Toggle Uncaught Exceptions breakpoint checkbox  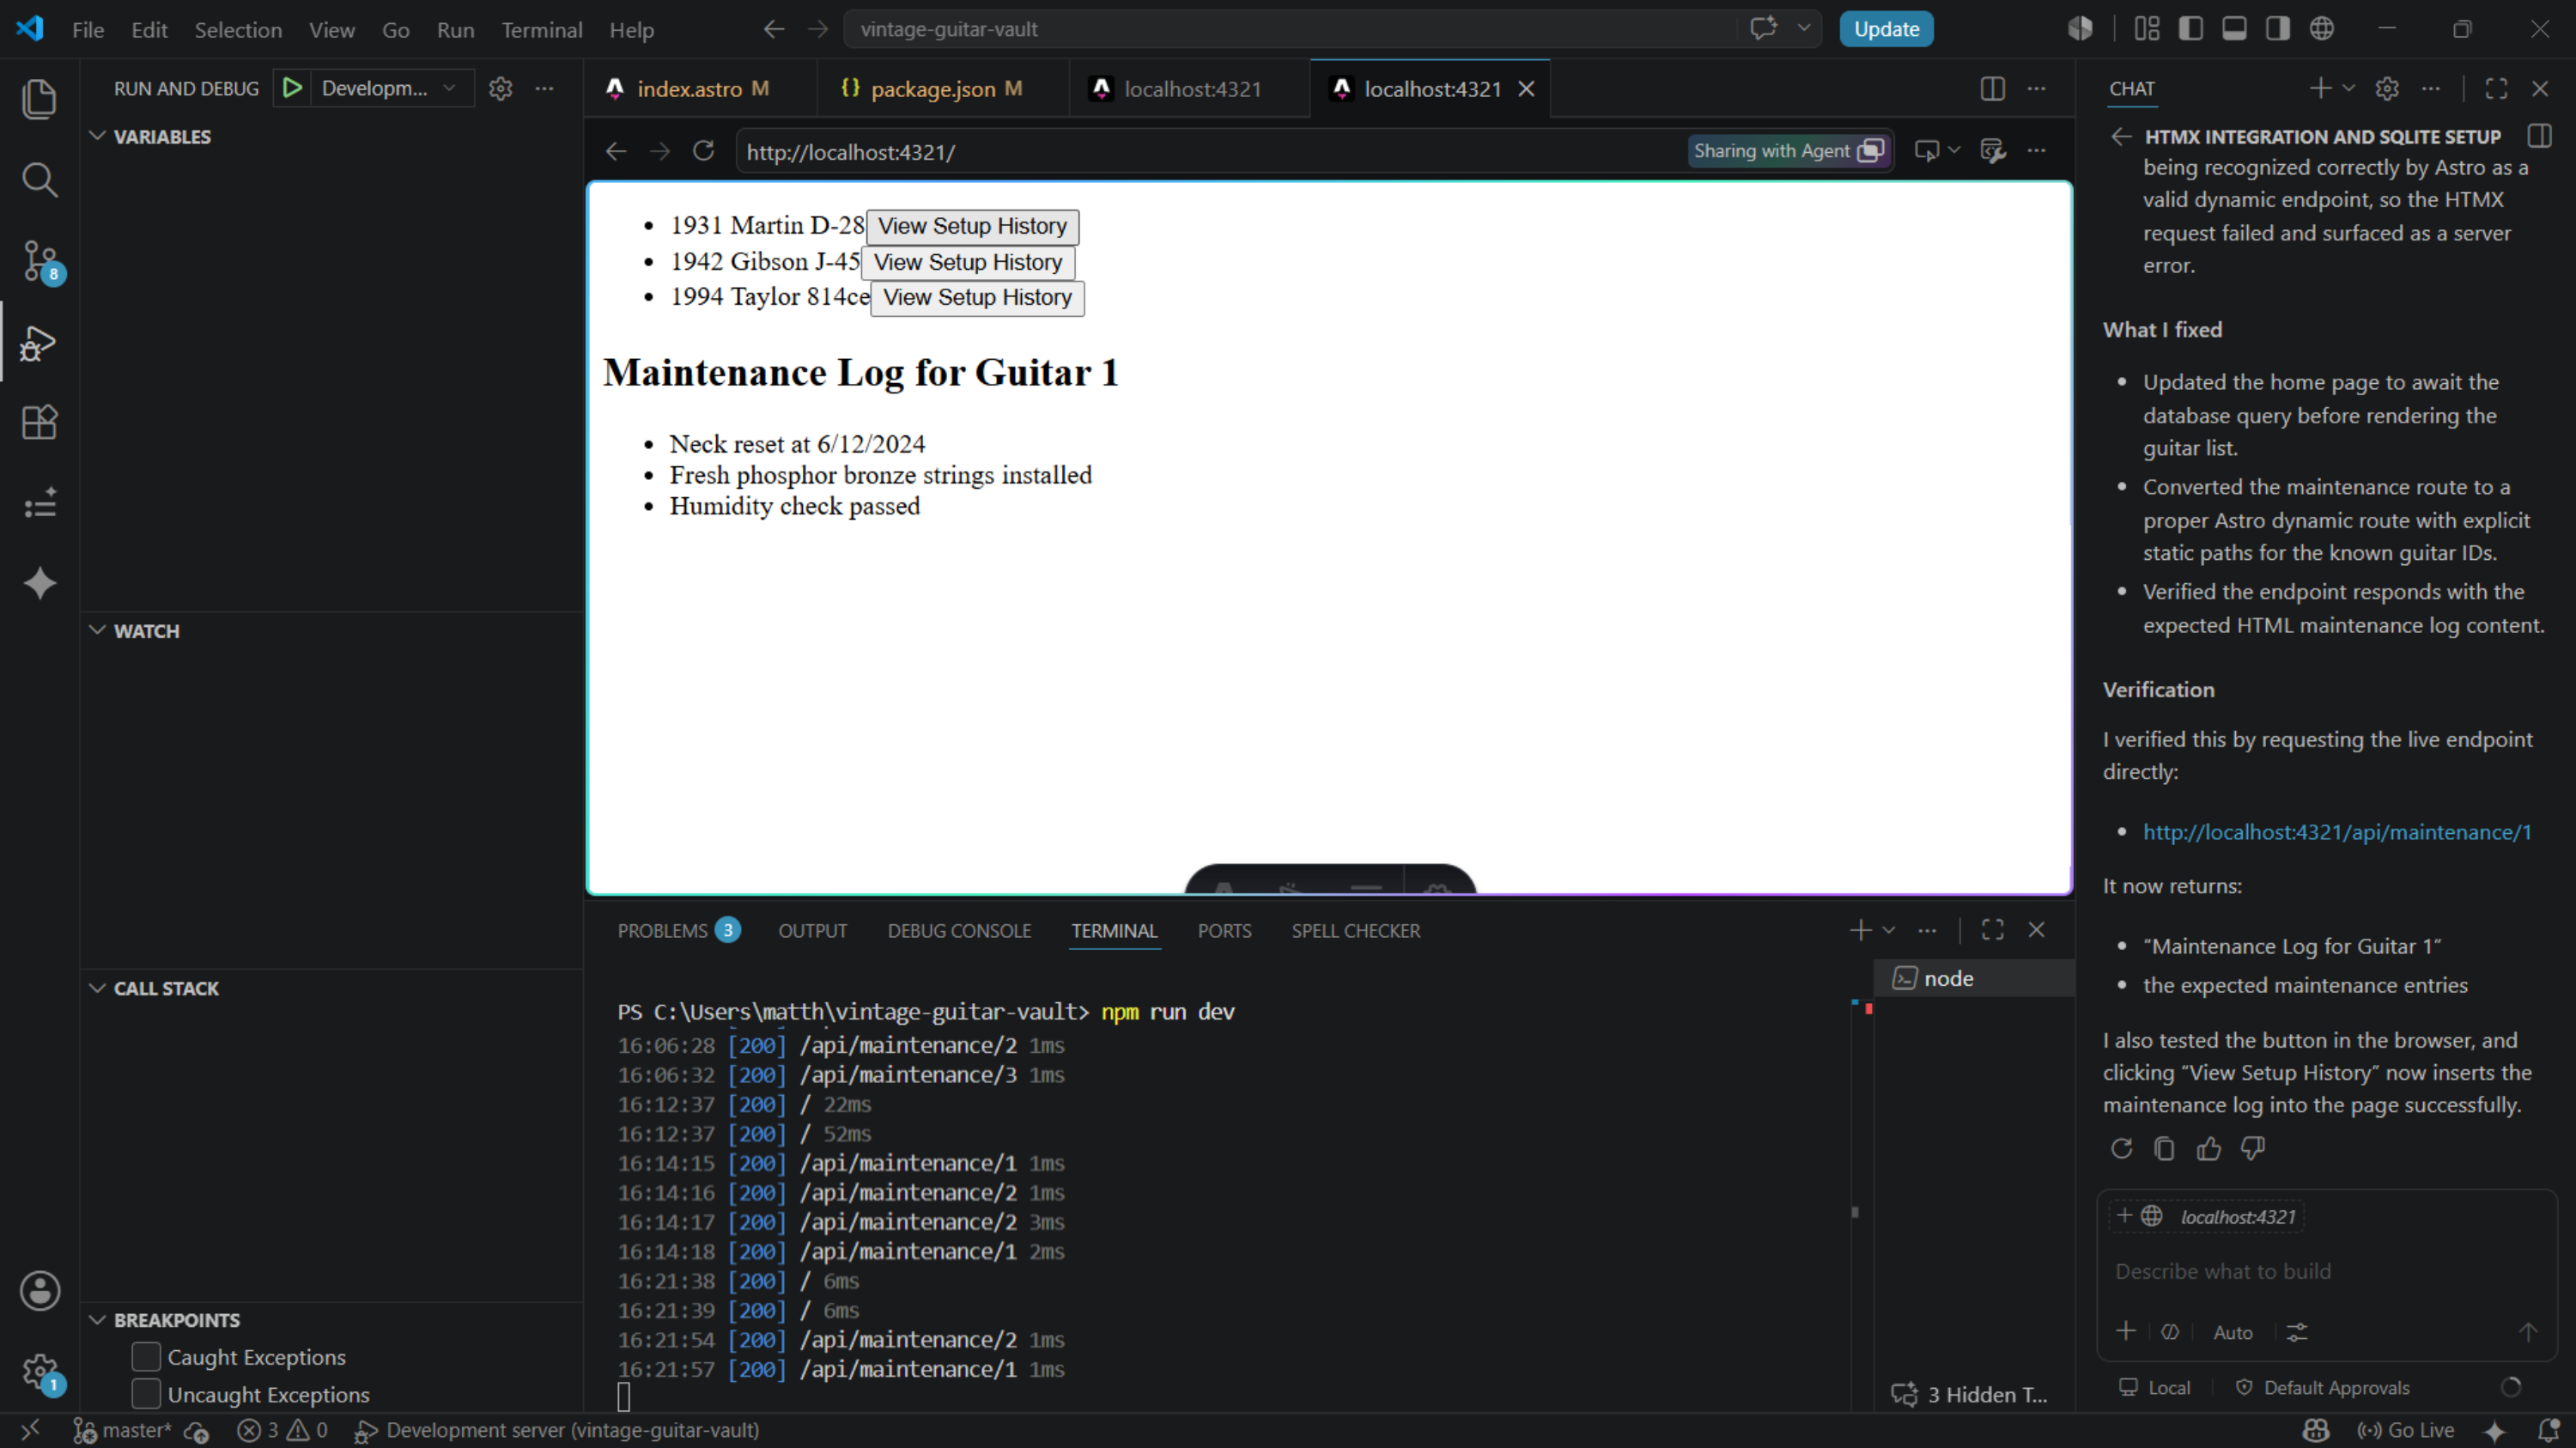[146, 1393]
